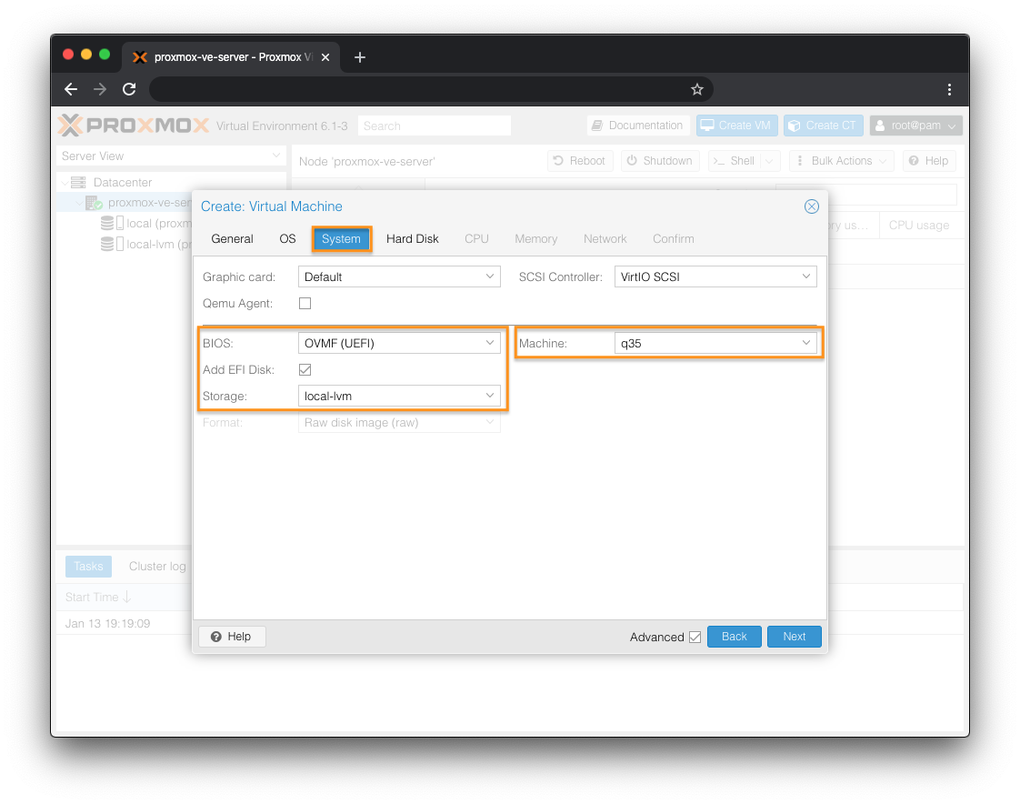Switch to the General tab
The image size is (1020, 804).
pyautogui.click(x=232, y=239)
